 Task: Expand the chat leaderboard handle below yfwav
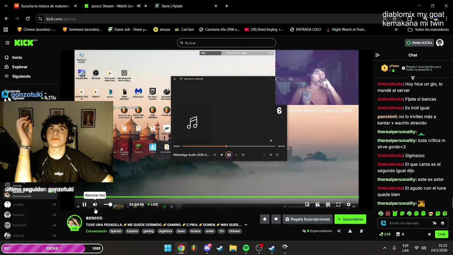pyautogui.click(x=413, y=78)
